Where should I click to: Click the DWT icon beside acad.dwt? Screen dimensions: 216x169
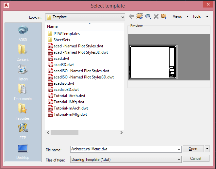[50, 58]
